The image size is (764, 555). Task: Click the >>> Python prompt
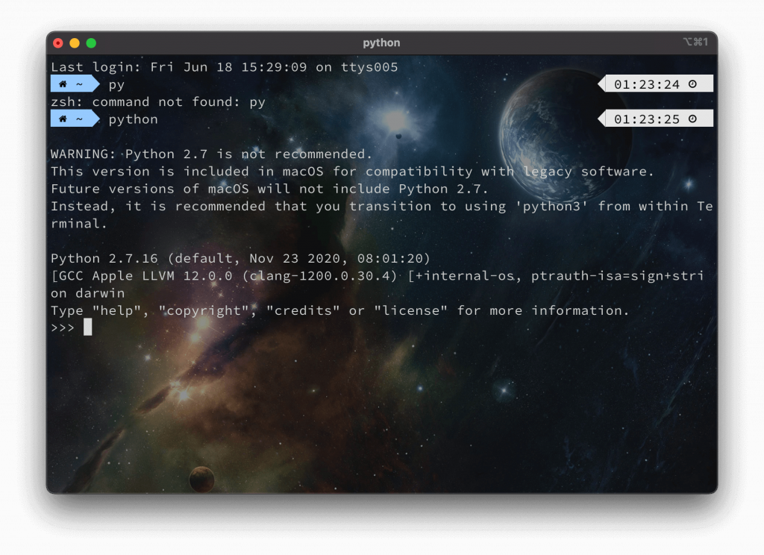pyautogui.click(x=63, y=328)
